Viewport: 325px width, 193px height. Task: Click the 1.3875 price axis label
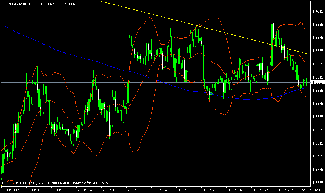click(318, 104)
